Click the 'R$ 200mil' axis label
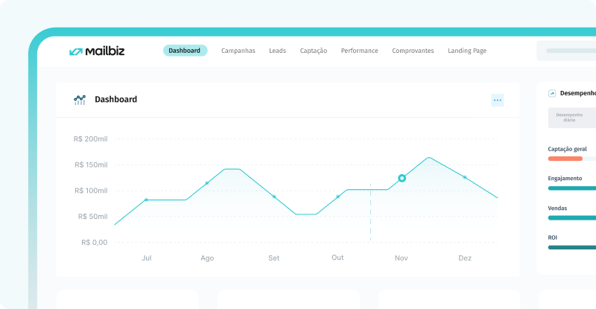Image resolution: width=596 pixels, height=309 pixels. [x=90, y=139]
